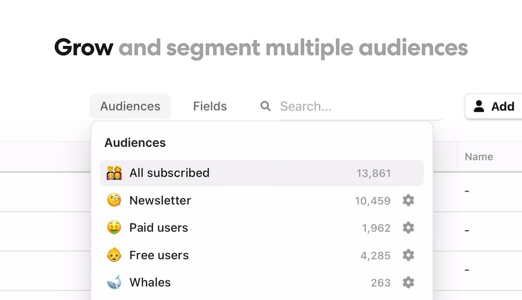This screenshot has width=522, height=300.
Task: Open settings gear for Free users audience
Action: 408,255
